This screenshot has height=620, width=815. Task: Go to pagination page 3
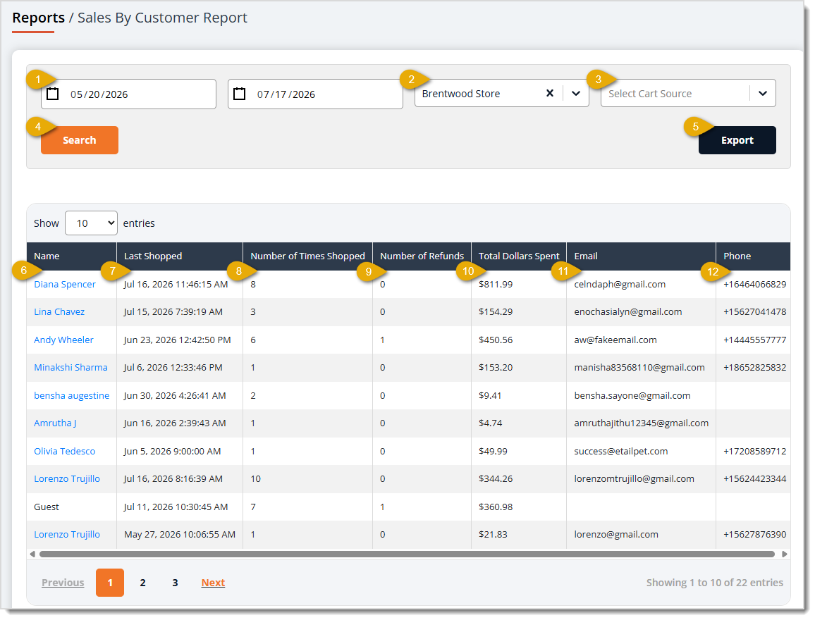tap(175, 583)
